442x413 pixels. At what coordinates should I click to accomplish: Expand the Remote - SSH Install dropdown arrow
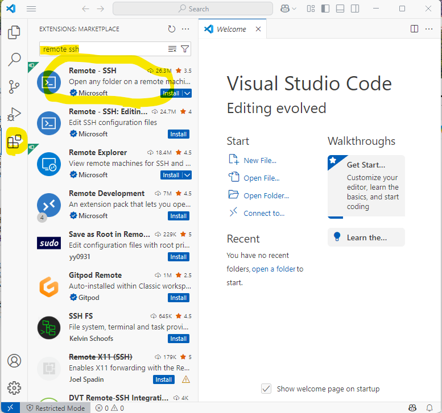pos(187,93)
